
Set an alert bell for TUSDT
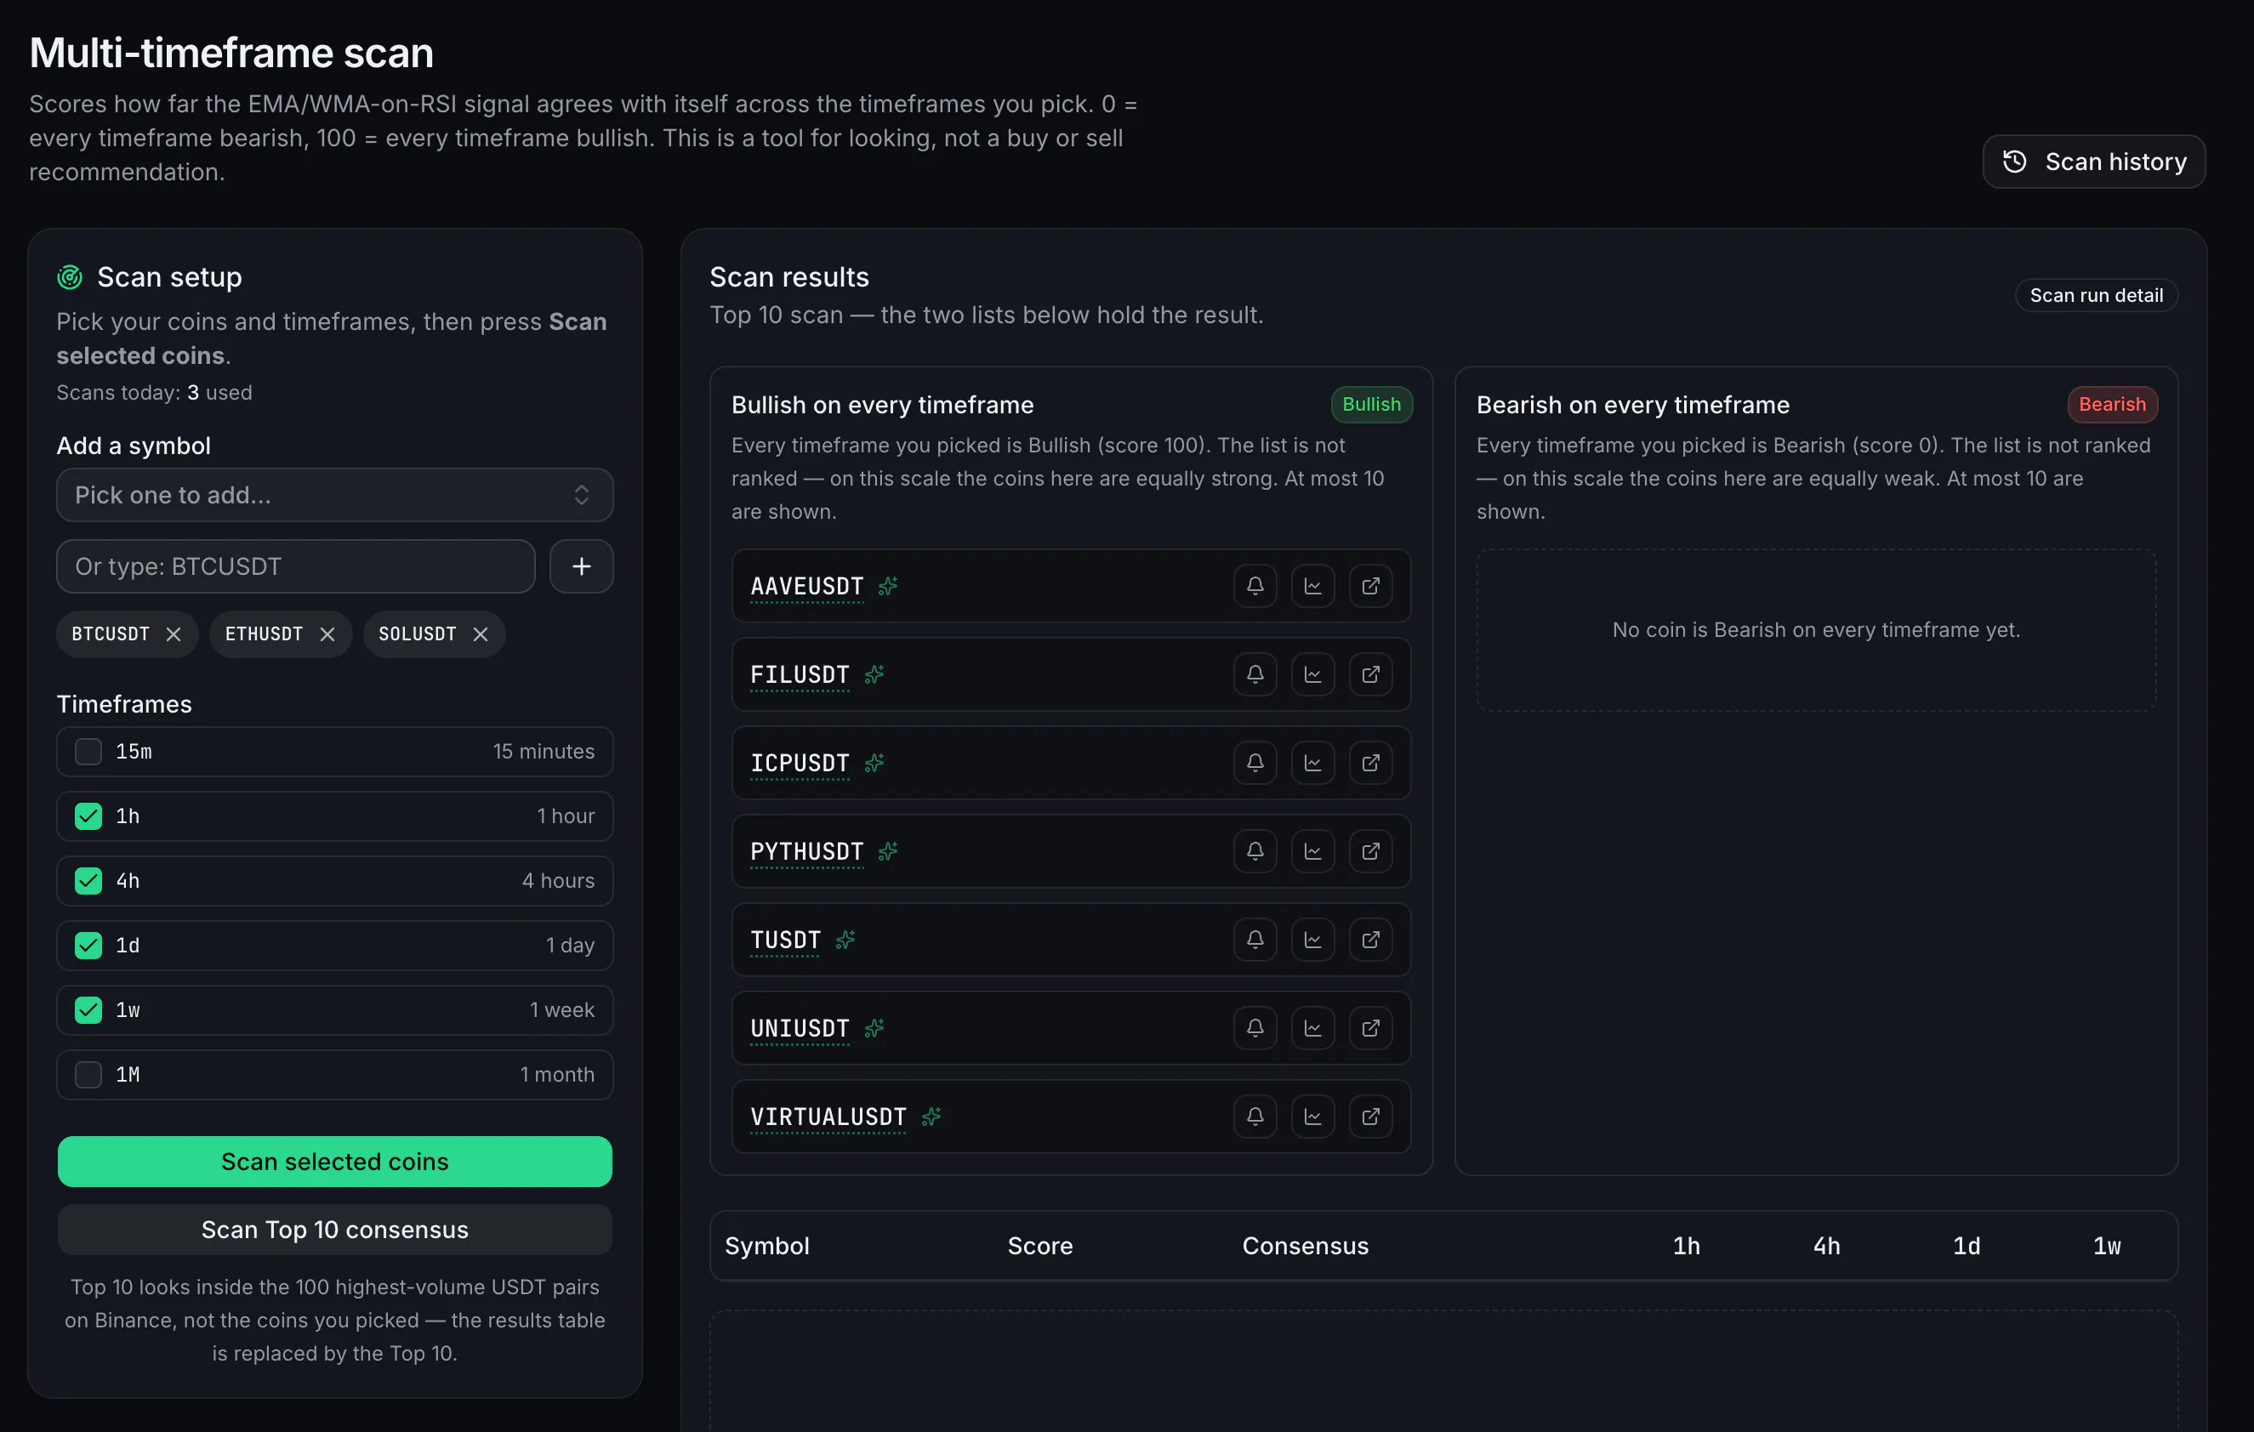click(1255, 940)
